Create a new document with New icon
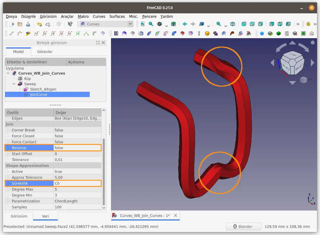The image size is (320, 235). coord(12,24)
